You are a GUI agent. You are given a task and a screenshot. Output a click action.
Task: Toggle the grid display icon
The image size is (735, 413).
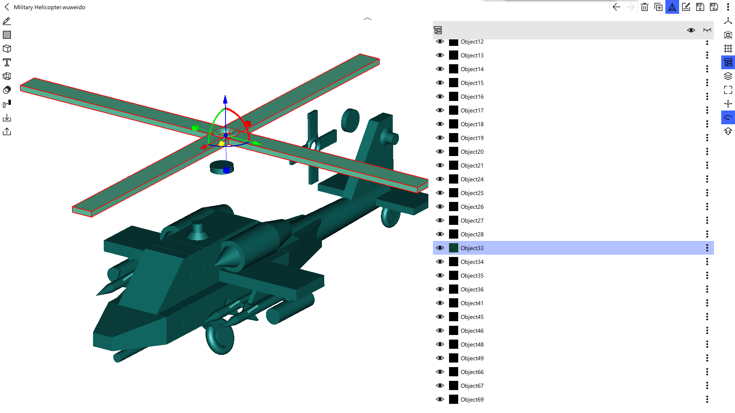728,49
